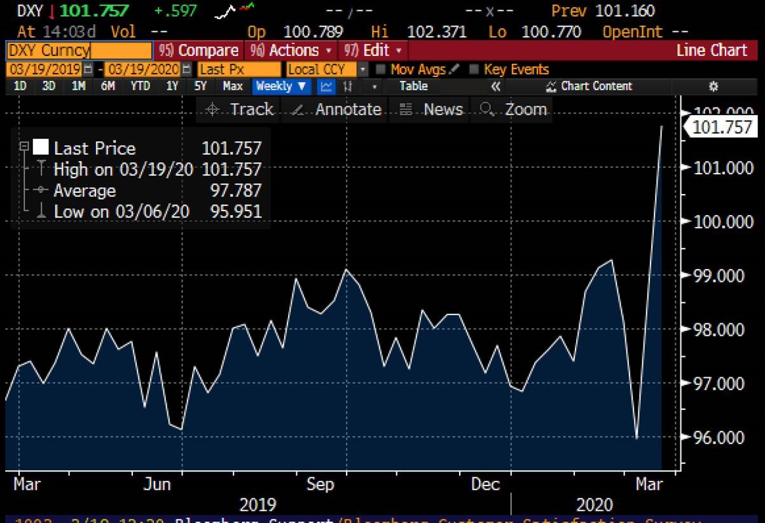Switch to the 5Y time range
Viewport: 765px width, 523px height.
[200, 87]
